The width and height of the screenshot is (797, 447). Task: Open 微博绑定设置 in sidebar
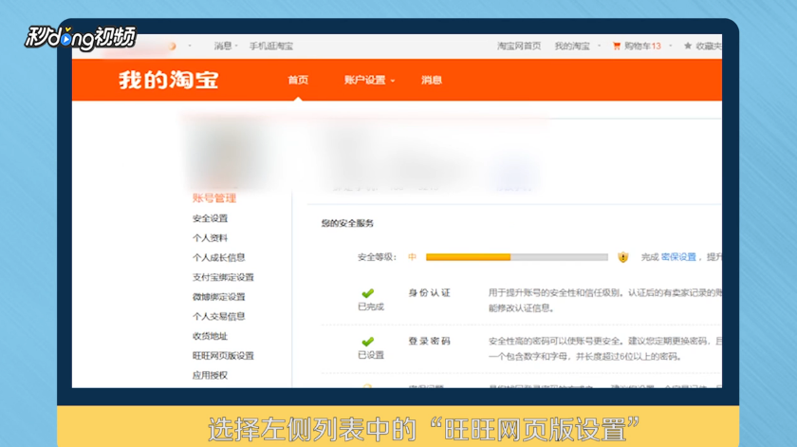(x=218, y=296)
